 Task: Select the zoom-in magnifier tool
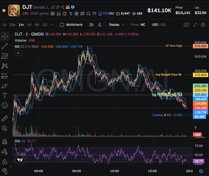coord(5,128)
